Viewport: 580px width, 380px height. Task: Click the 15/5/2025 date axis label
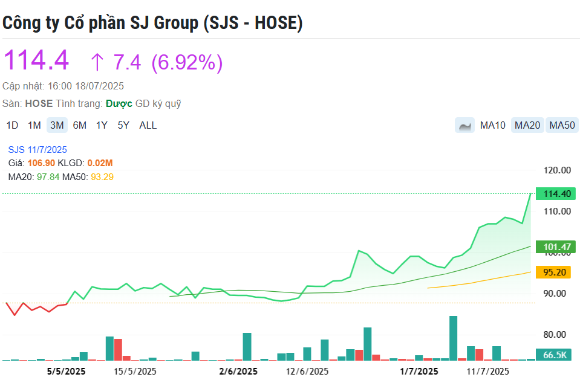[x=135, y=371]
